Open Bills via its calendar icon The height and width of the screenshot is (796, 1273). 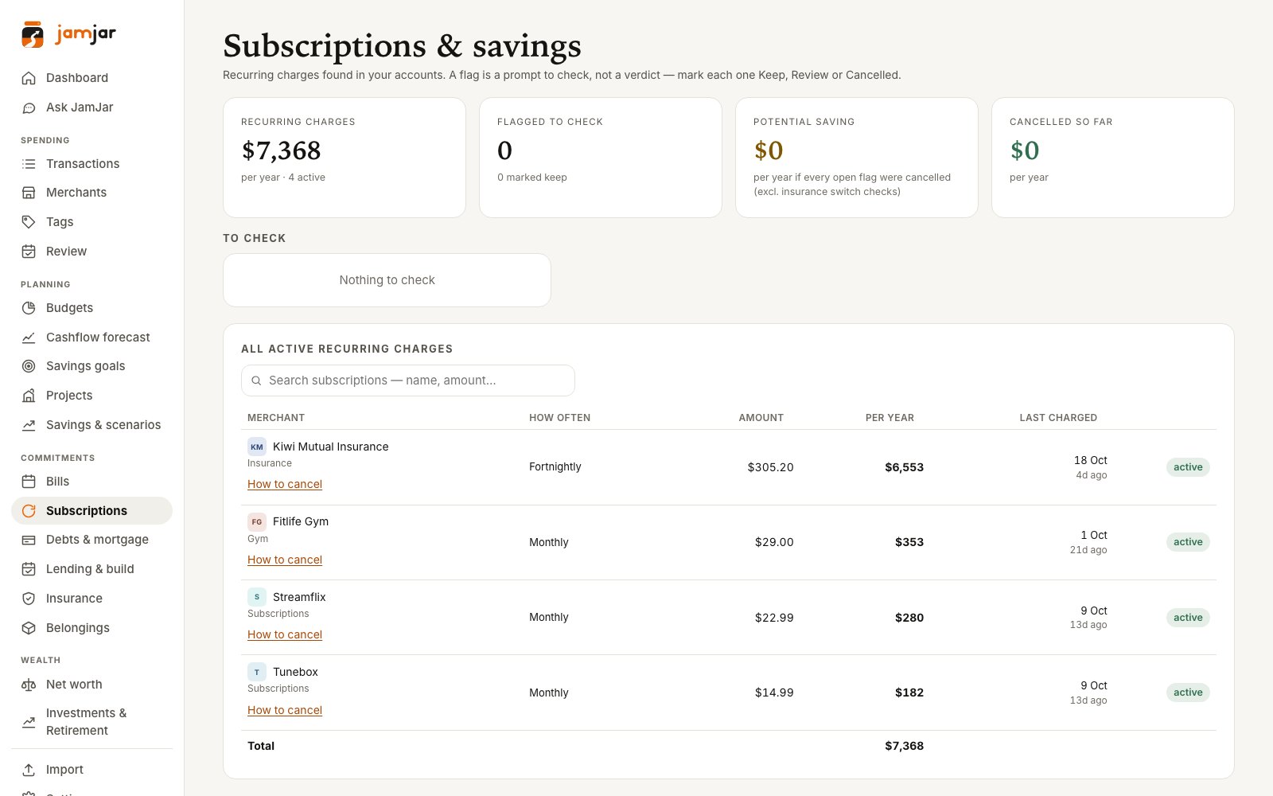(x=29, y=482)
